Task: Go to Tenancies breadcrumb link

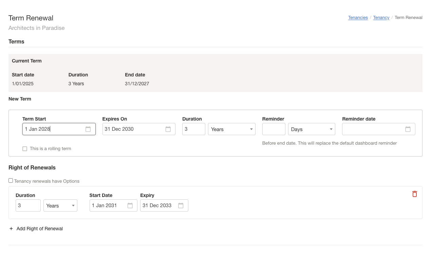Action: click(x=358, y=18)
